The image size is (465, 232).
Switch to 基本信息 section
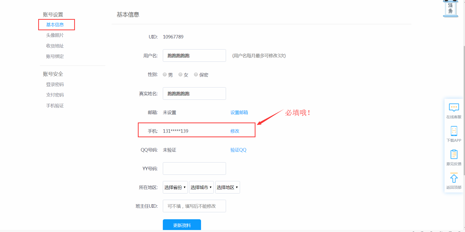(55, 24)
